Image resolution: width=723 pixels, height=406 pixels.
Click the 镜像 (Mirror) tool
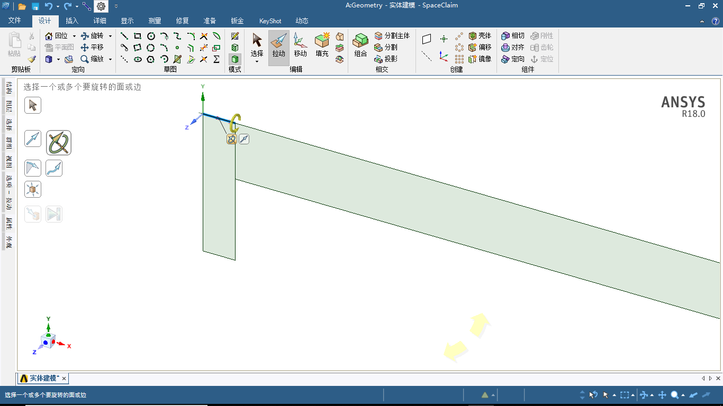pos(480,59)
